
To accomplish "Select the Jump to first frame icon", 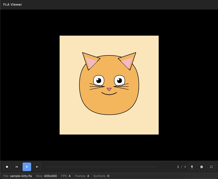I will 17,167.
